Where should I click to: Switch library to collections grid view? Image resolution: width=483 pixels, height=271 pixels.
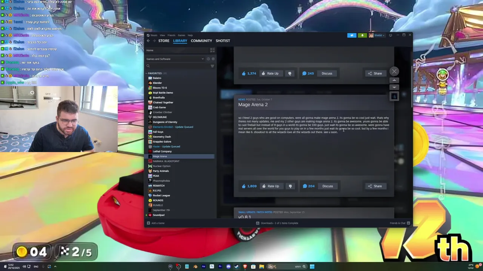click(x=212, y=50)
